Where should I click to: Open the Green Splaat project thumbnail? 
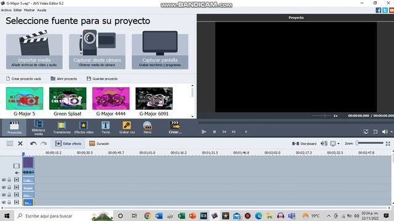click(68, 98)
